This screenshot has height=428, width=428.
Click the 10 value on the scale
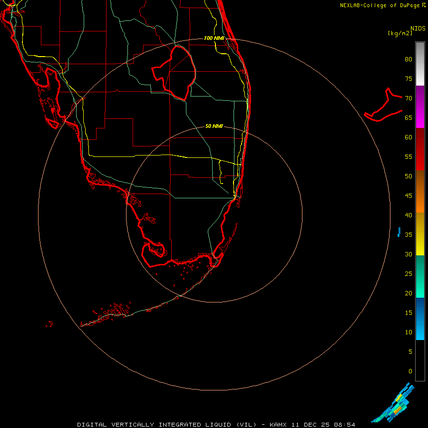(x=409, y=332)
